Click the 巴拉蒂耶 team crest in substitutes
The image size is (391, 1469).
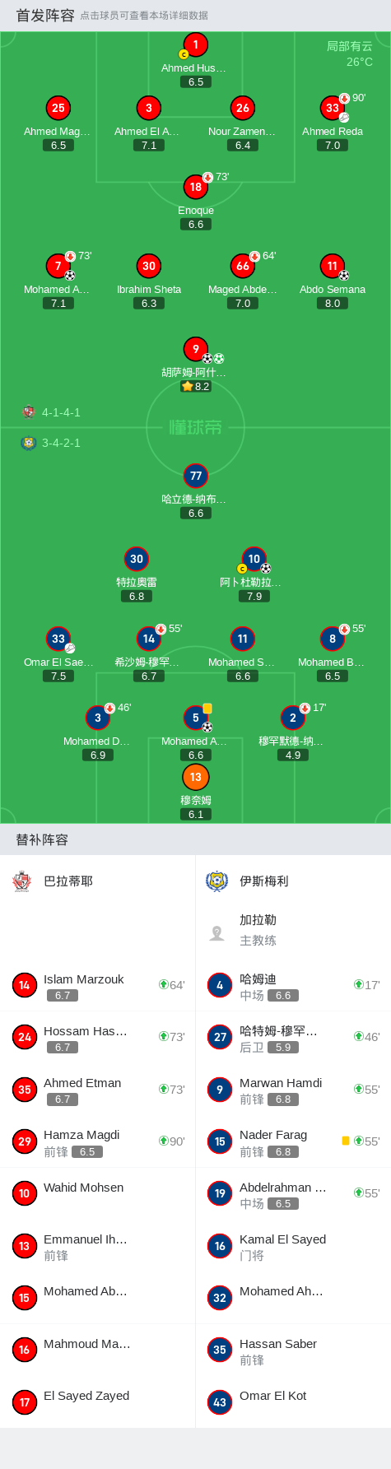click(22, 881)
